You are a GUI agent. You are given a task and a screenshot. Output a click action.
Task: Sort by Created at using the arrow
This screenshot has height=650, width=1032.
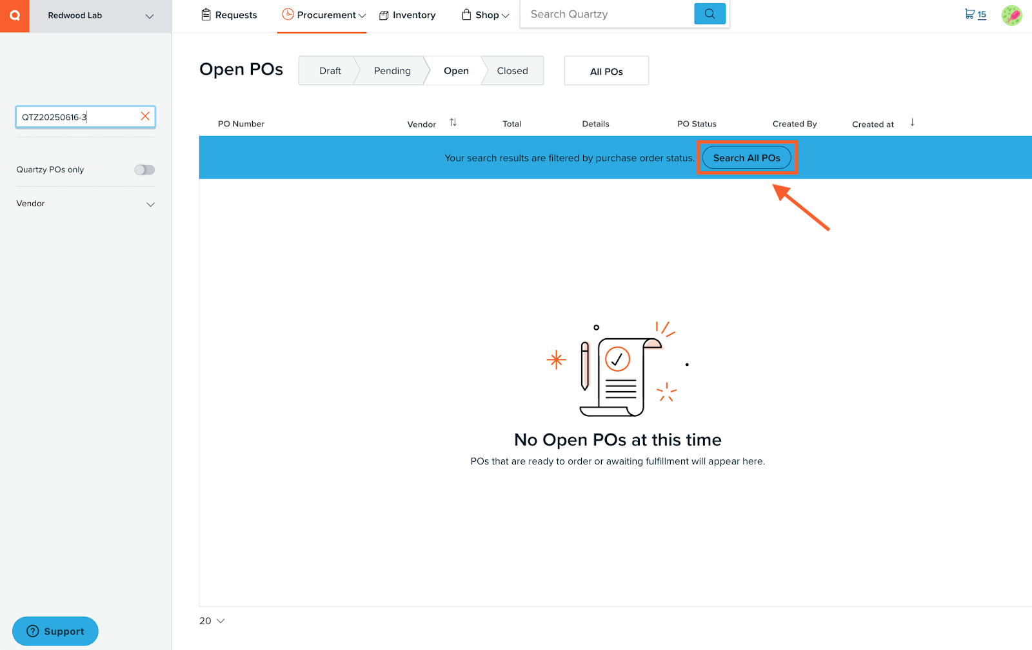click(912, 122)
